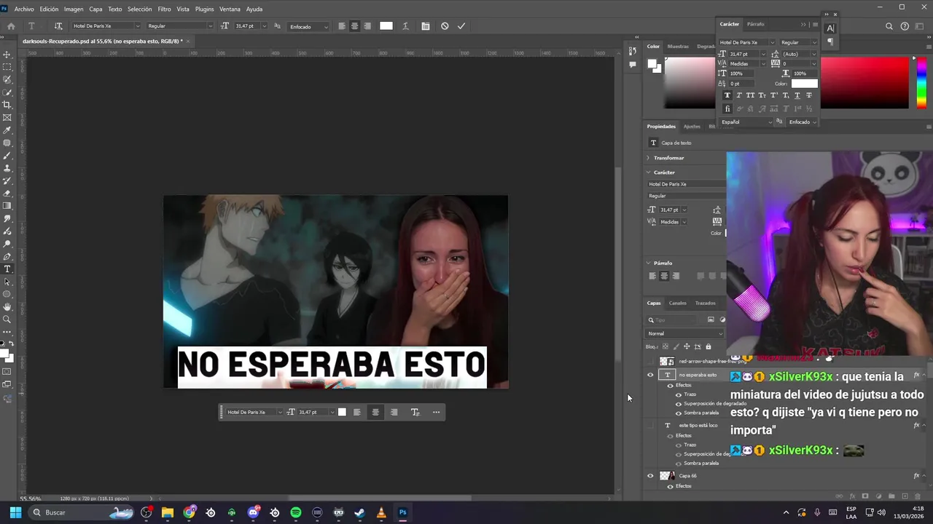Open warp text options in options bar
Screen dimensions: 933x524
(x=405, y=26)
